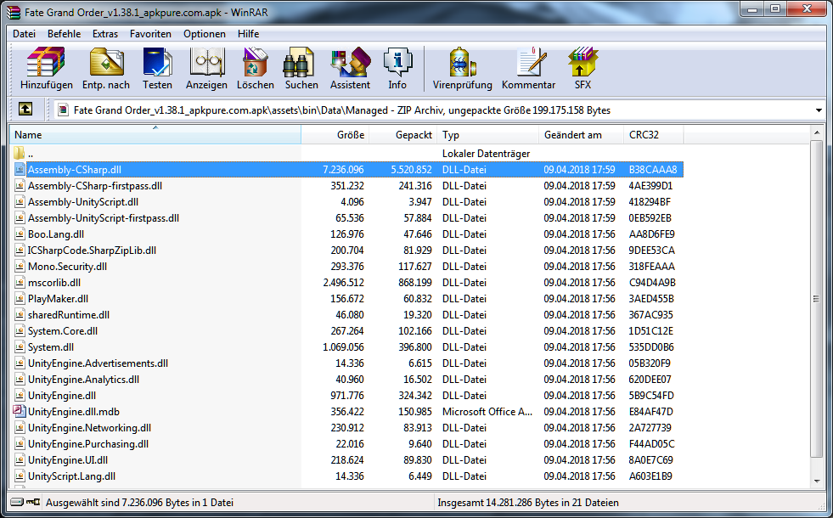Image resolution: width=833 pixels, height=518 pixels.
Task: Select sharedRuntime.dll file
Action: point(69,314)
